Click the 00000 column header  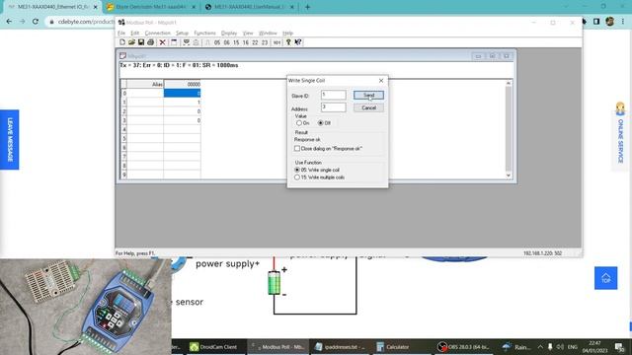[182, 84]
